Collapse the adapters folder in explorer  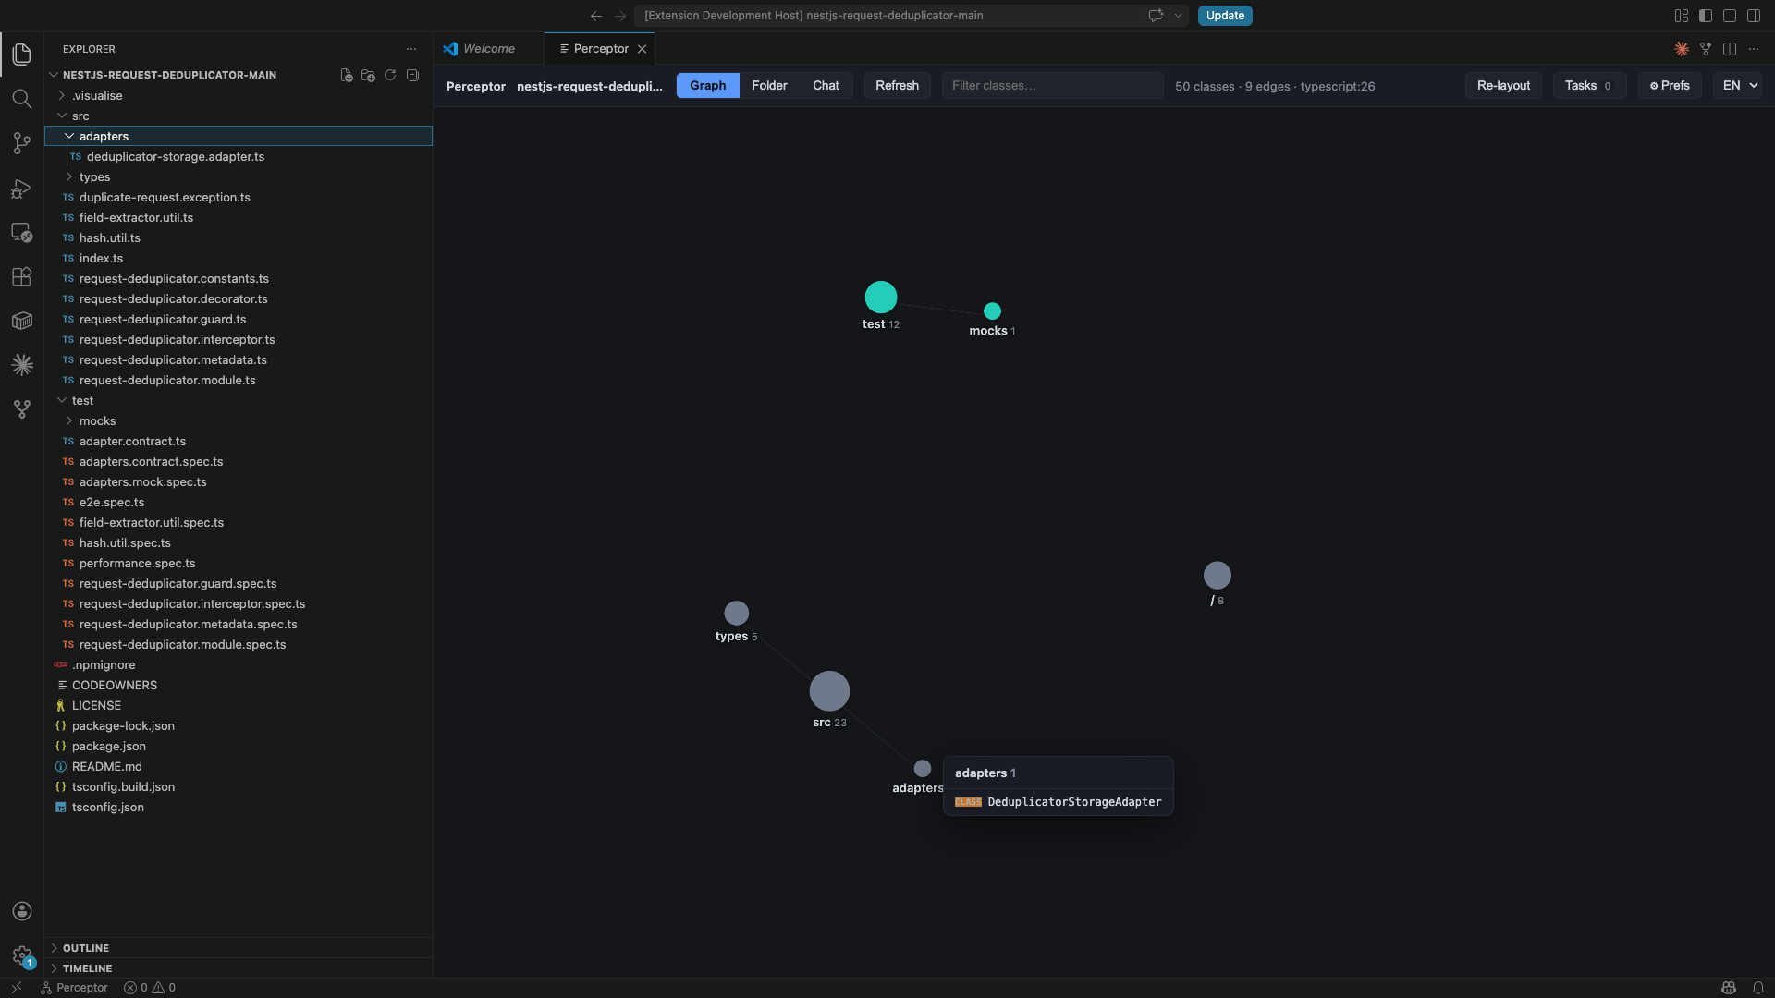[239, 136]
